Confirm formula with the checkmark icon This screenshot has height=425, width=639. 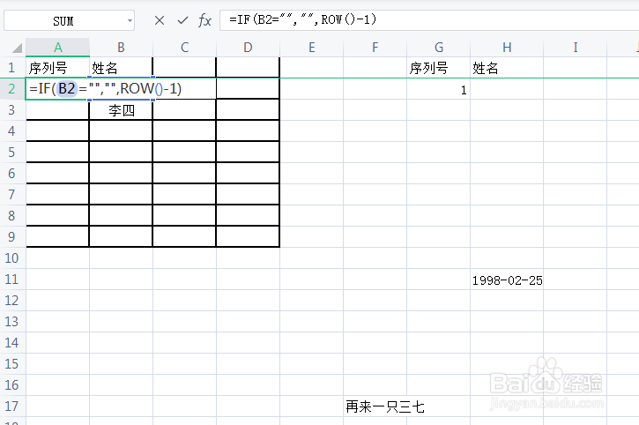click(182, 20)
